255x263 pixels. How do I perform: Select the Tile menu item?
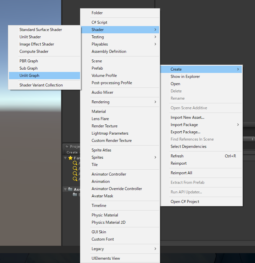coord(120,165)
